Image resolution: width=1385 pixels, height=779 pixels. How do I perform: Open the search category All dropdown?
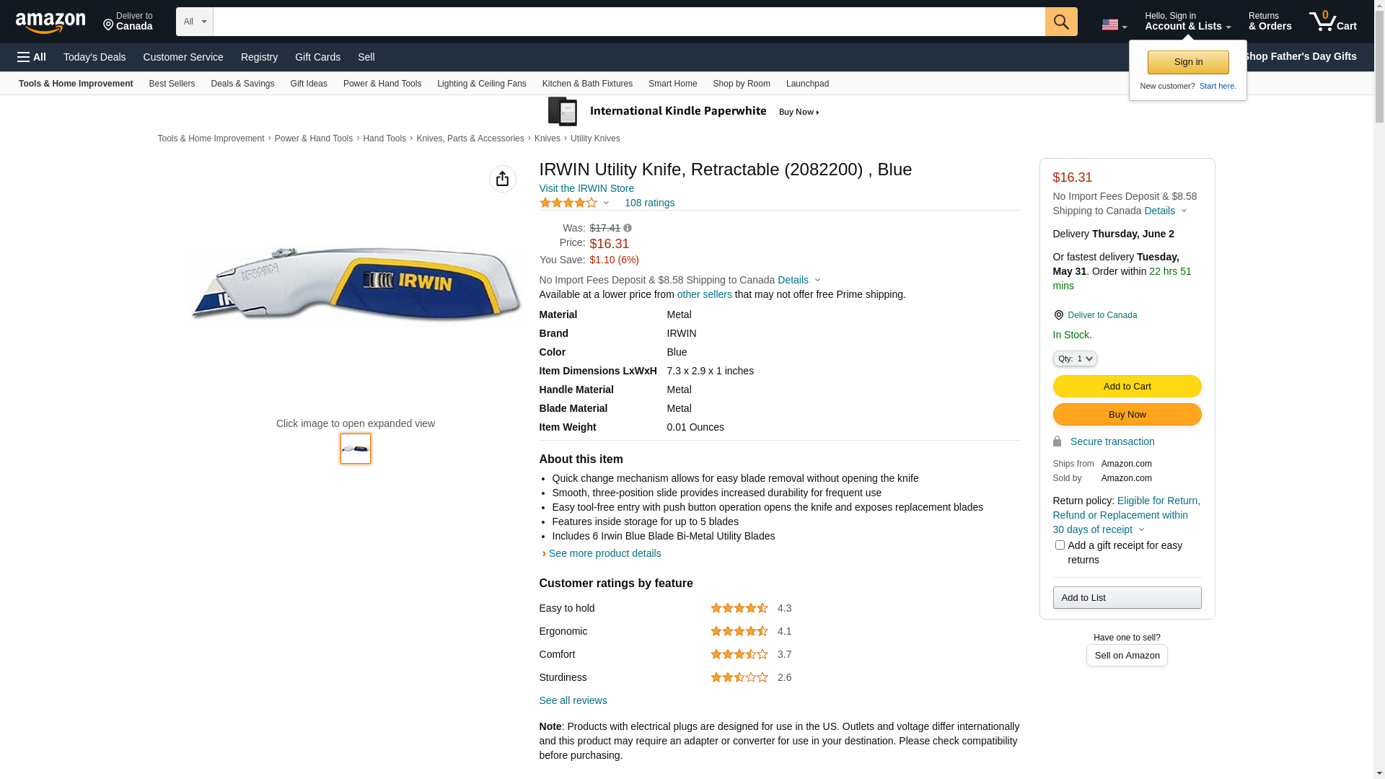point(194,22)
